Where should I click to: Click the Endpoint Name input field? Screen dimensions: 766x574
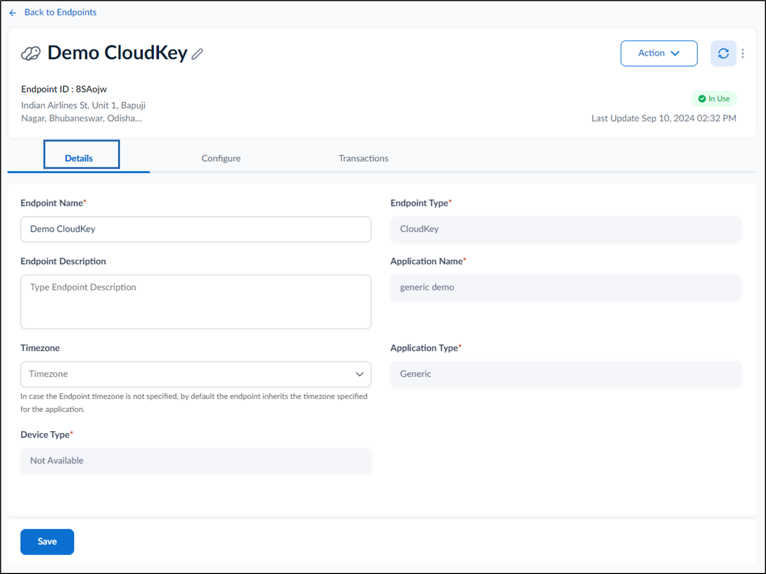click(x=196, y=229)
